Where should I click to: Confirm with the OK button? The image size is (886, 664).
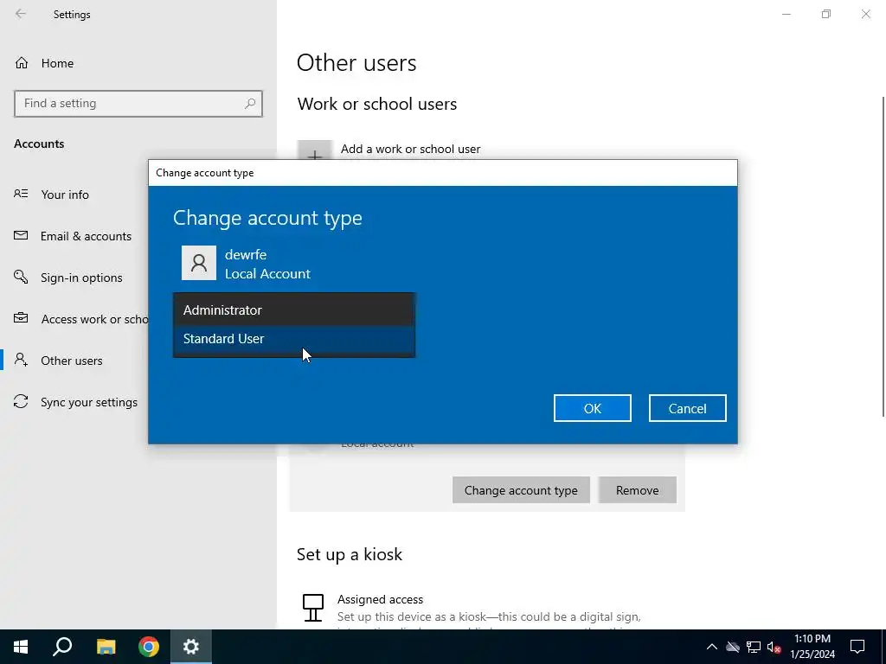click(x=592, y=408)
